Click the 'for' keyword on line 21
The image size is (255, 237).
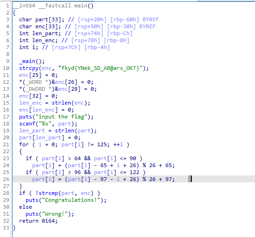tap(24, 144)
